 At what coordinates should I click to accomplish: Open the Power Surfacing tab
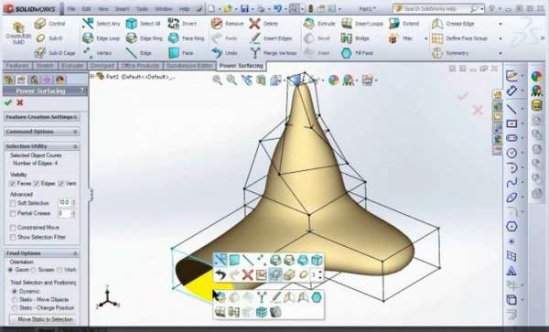(241, 66)
